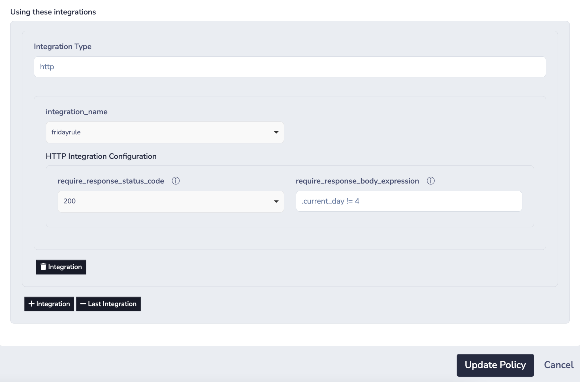Click the Cancel link
Image resolution: width=580 pixels, height=382 pixels.
[x=558, y=365]
